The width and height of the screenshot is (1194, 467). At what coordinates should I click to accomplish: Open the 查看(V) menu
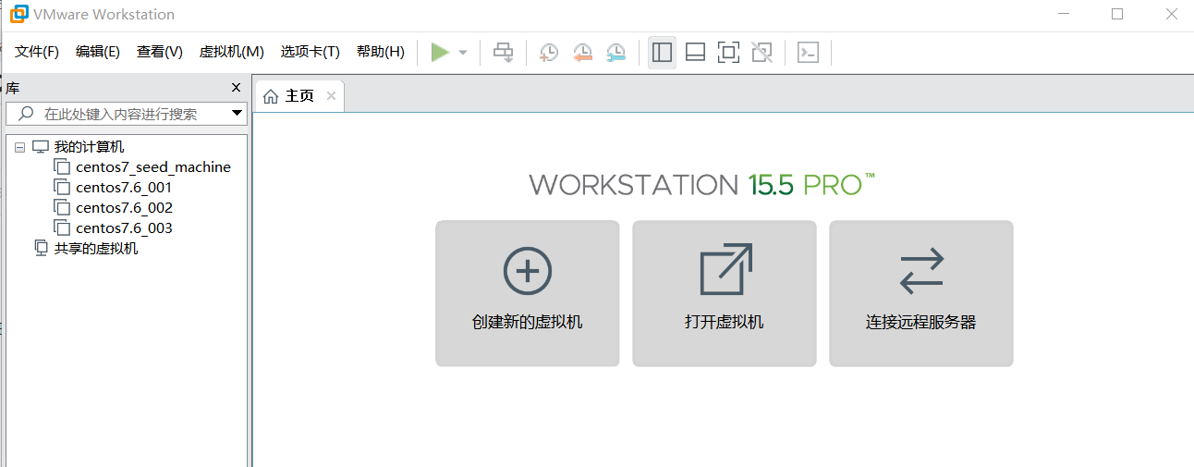(160, 52)
